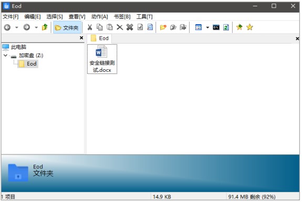Viewport: 302px width, 202px height.
Task: Click the Paste clipboard icon
Action: 110,27
